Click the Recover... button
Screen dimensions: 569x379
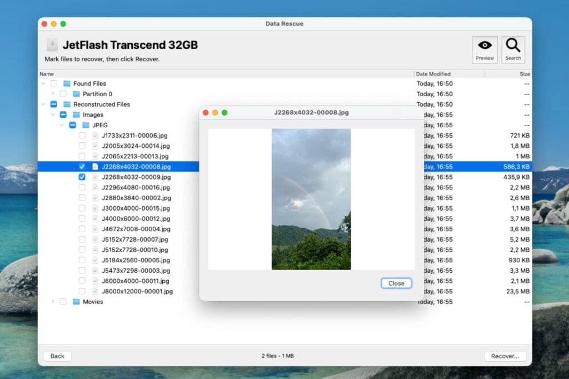(505, 356)
